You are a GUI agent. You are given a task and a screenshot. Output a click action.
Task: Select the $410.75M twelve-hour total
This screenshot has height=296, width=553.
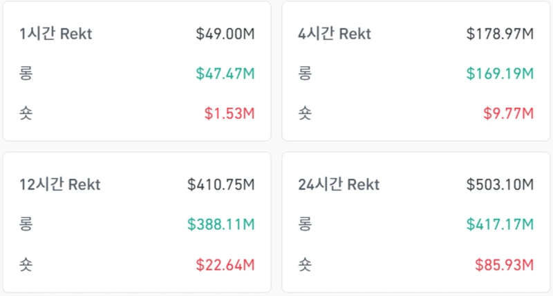tap(221, 185)
